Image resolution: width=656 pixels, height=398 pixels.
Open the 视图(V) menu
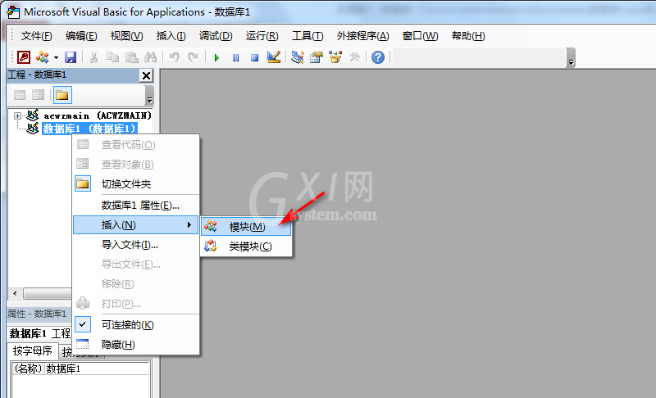click(126, 36)
